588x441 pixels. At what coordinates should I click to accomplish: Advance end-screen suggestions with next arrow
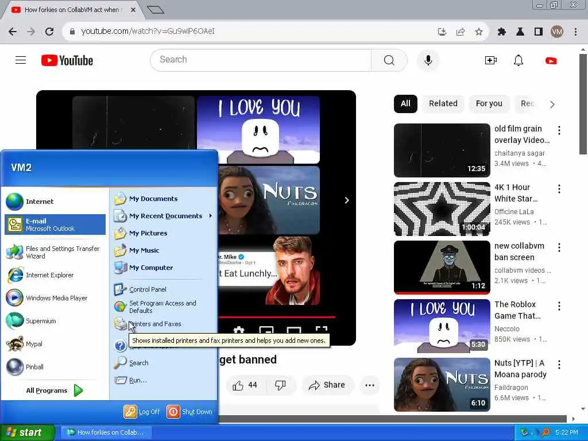[346, 200]
